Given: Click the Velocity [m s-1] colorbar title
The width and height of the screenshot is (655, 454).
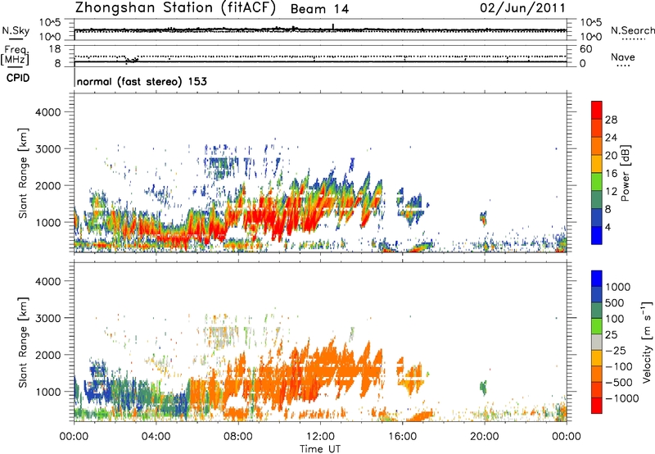Looking at the screenshot, I should 647,342.
